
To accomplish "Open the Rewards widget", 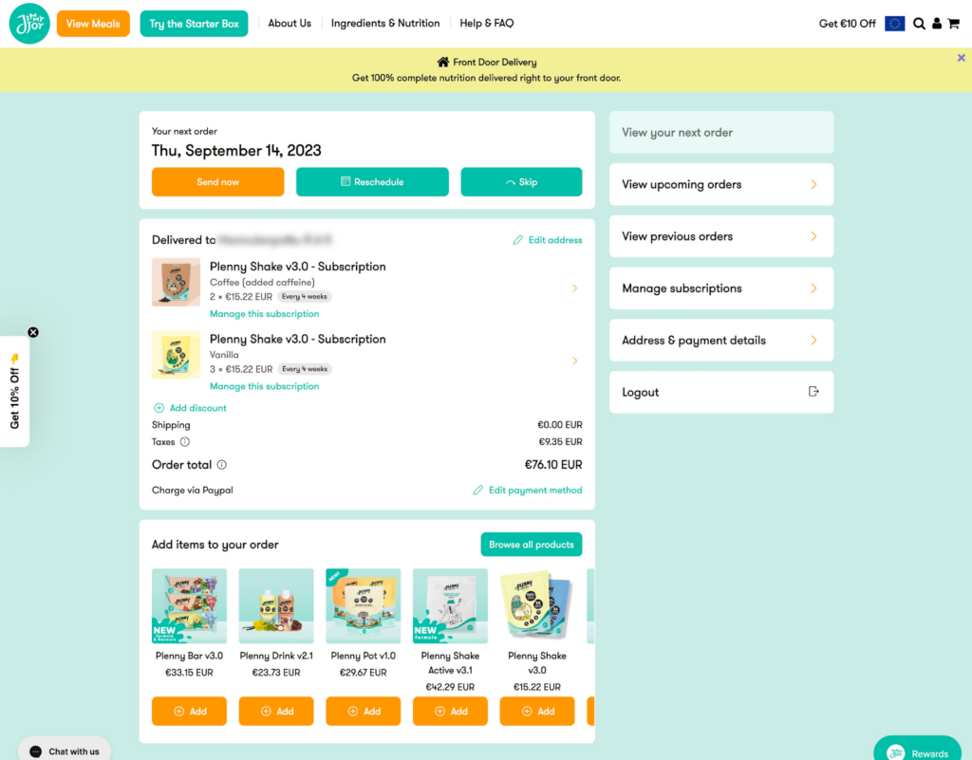I will [x=918, y=751].
